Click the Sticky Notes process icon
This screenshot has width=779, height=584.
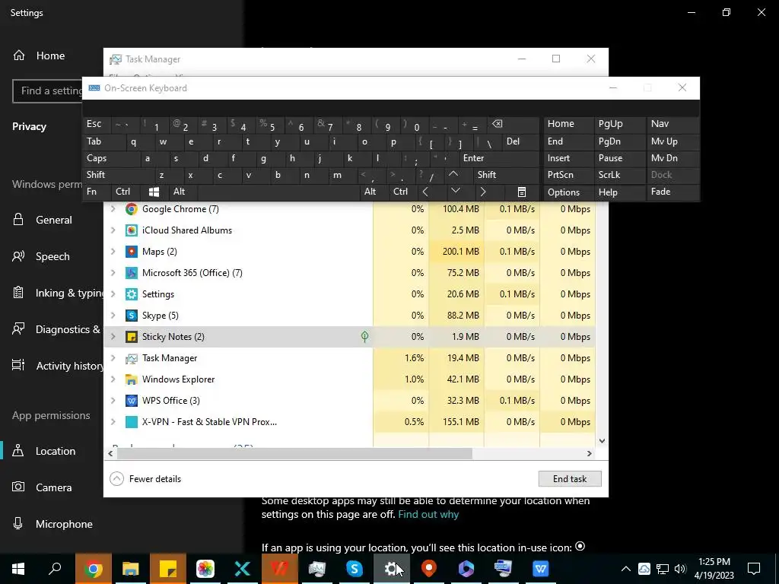[x=131, y=337]
